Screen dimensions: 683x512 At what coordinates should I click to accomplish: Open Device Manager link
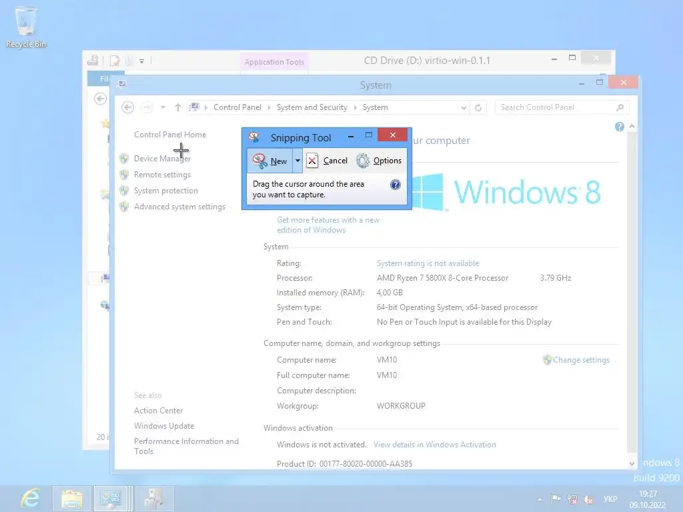(x=162, y=159)
